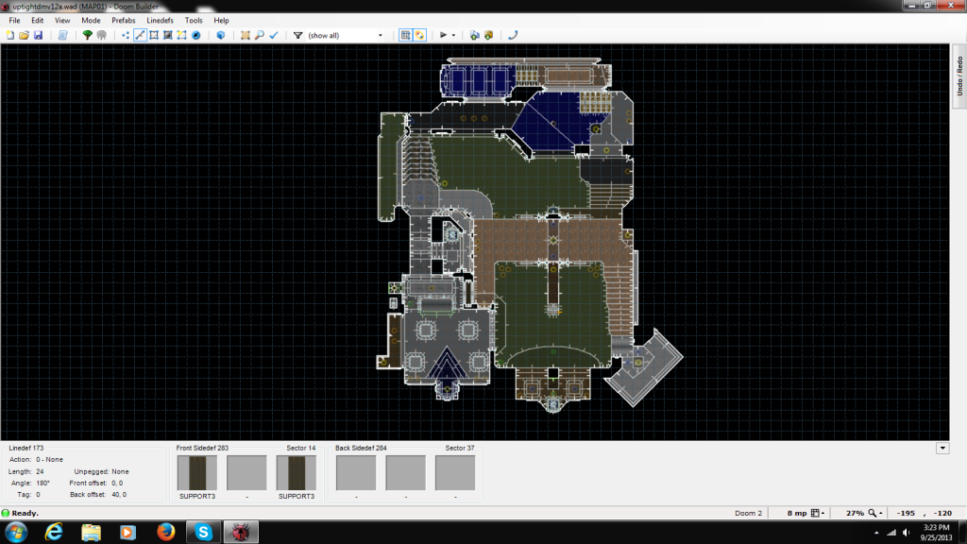Activate Things mode globe icon
The height and width of the screenshot is (544, 967).
coord(196,35)
